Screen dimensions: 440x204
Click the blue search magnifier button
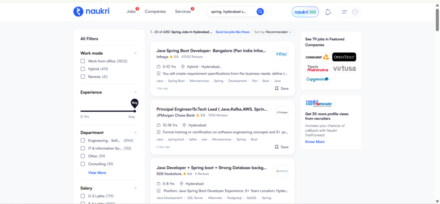pos(260,12)
